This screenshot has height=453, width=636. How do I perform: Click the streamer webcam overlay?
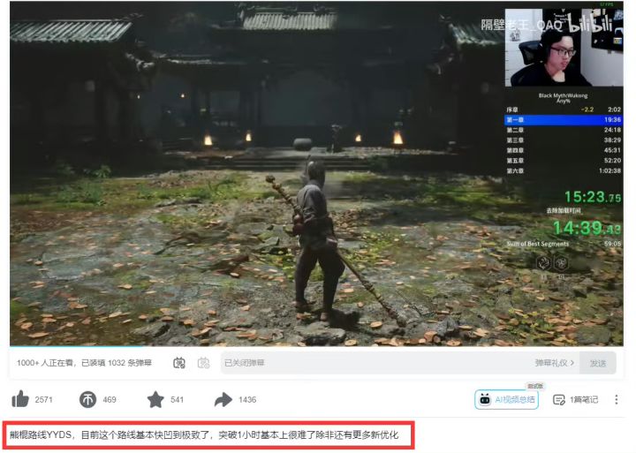tap(564, 48)
